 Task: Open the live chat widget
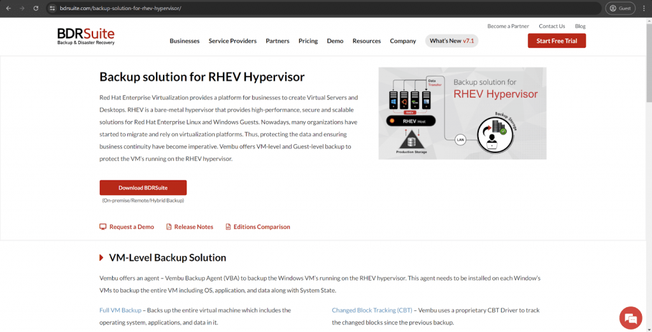click(629, 317)
